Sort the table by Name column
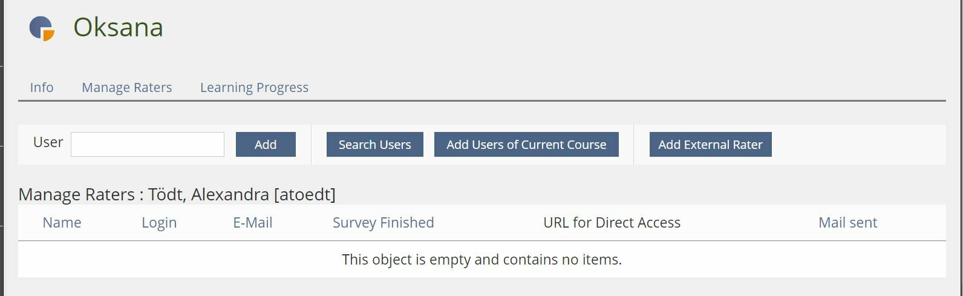This screenshot has width=963, height=296. 62,223
